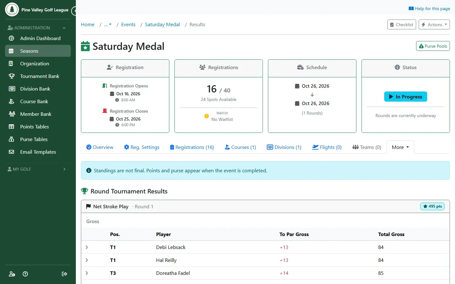Click the flag icon beside Net Stroke Play

coord(88,206)
